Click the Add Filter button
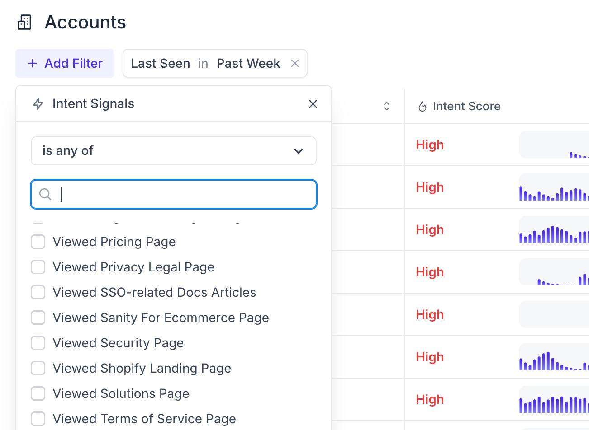 [x=65, y=64]
